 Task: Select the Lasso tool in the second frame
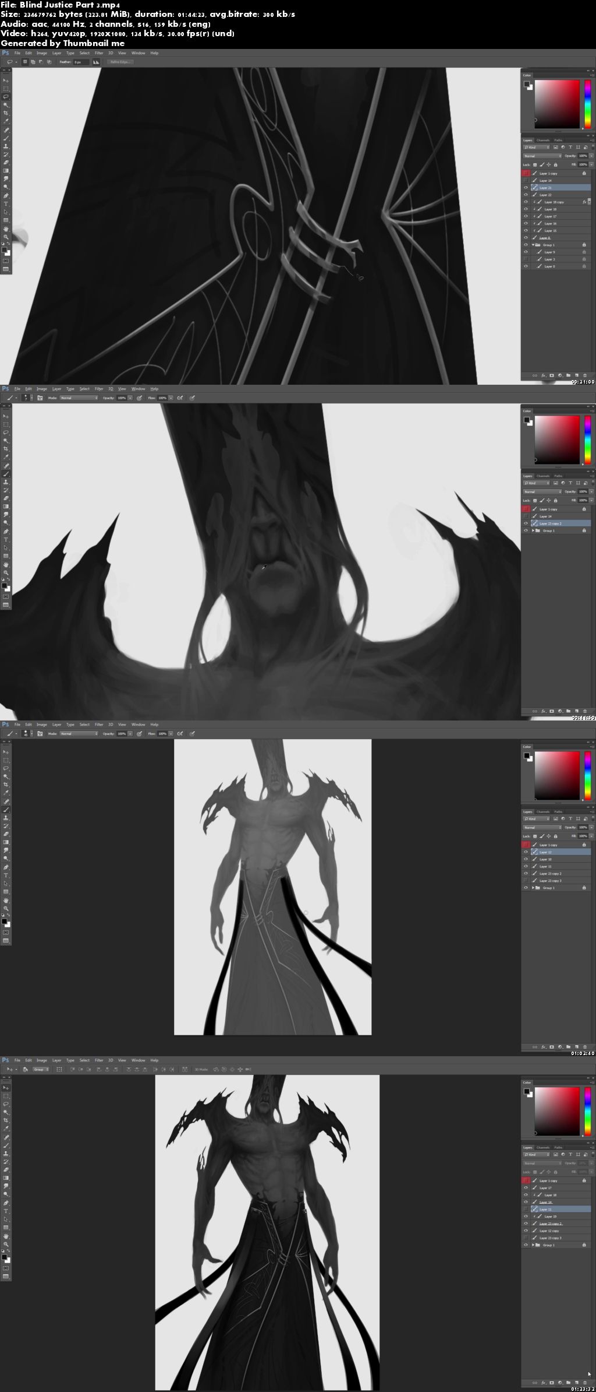pyautogui.click(x=6, y=433)
